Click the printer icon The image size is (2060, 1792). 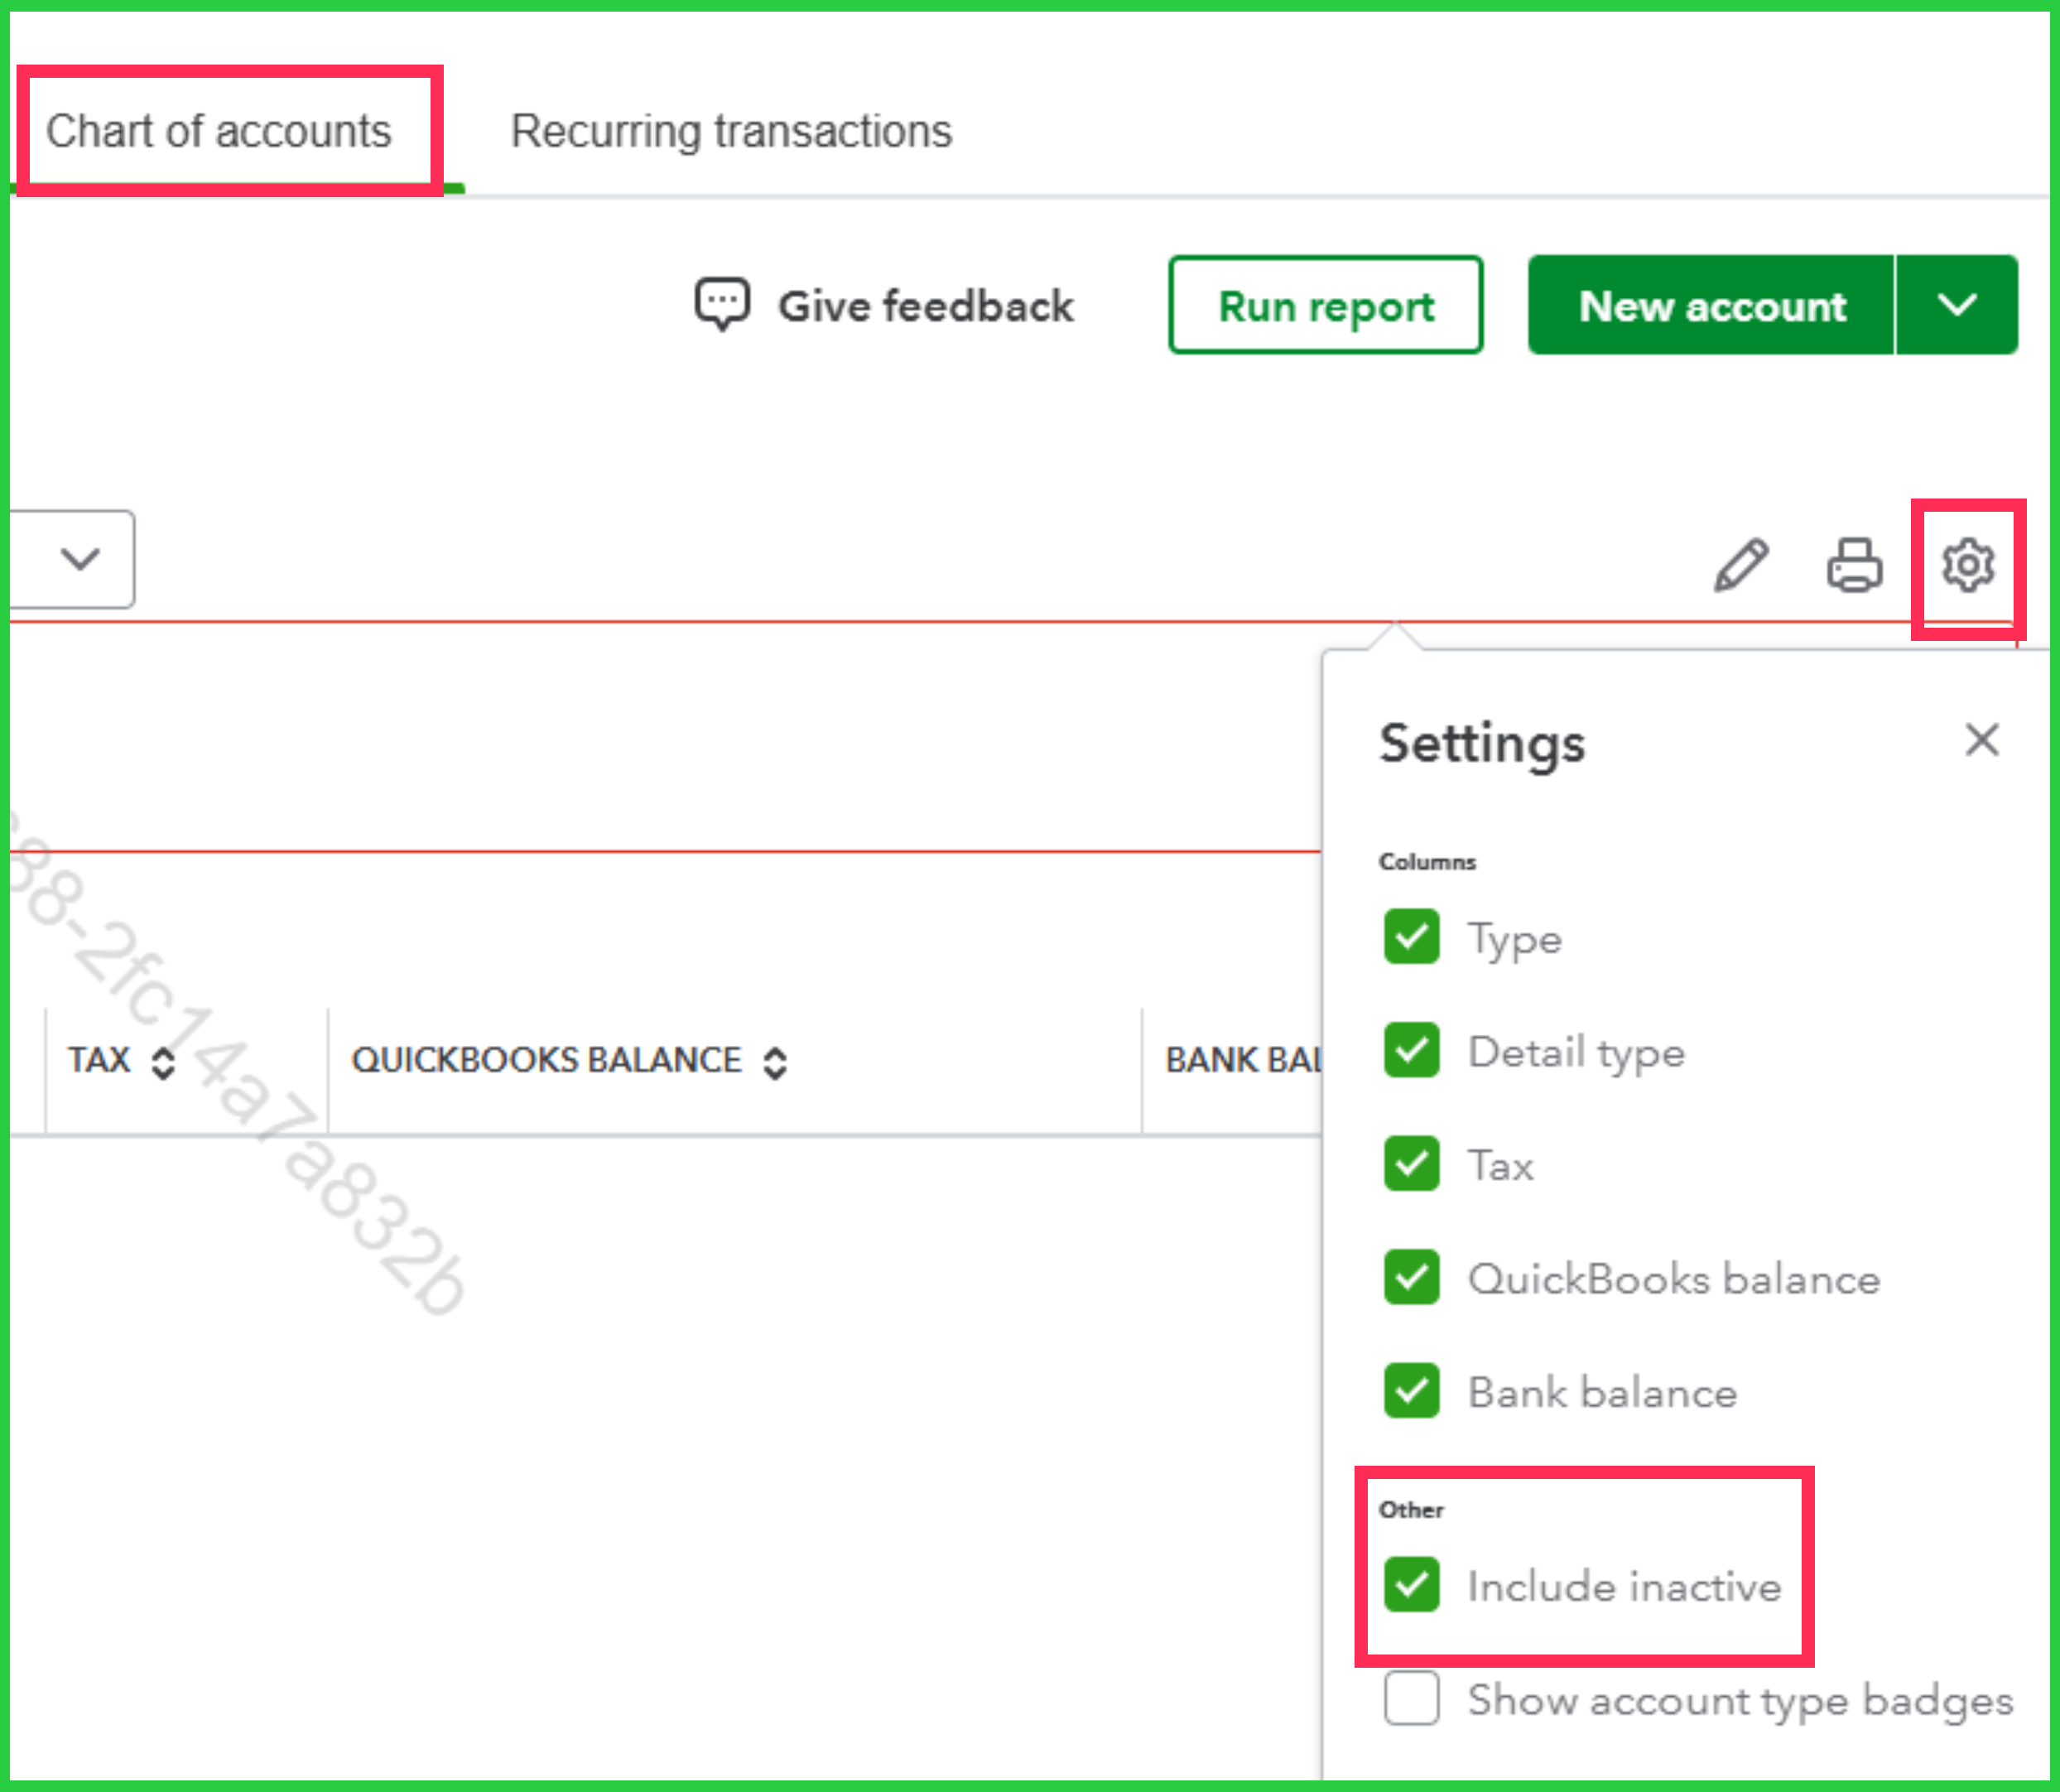(x=1854, y=565)
